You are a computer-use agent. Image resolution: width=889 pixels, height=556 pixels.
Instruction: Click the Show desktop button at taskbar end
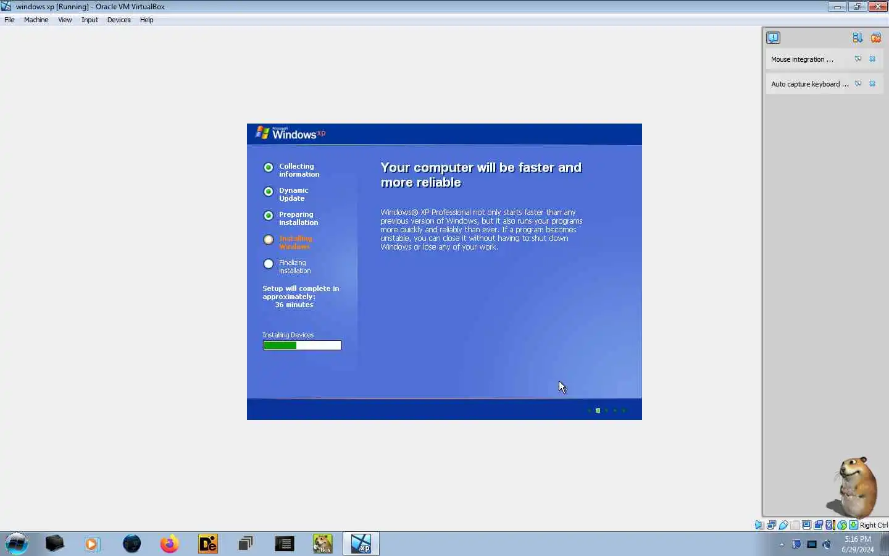[x=884, y=544]
